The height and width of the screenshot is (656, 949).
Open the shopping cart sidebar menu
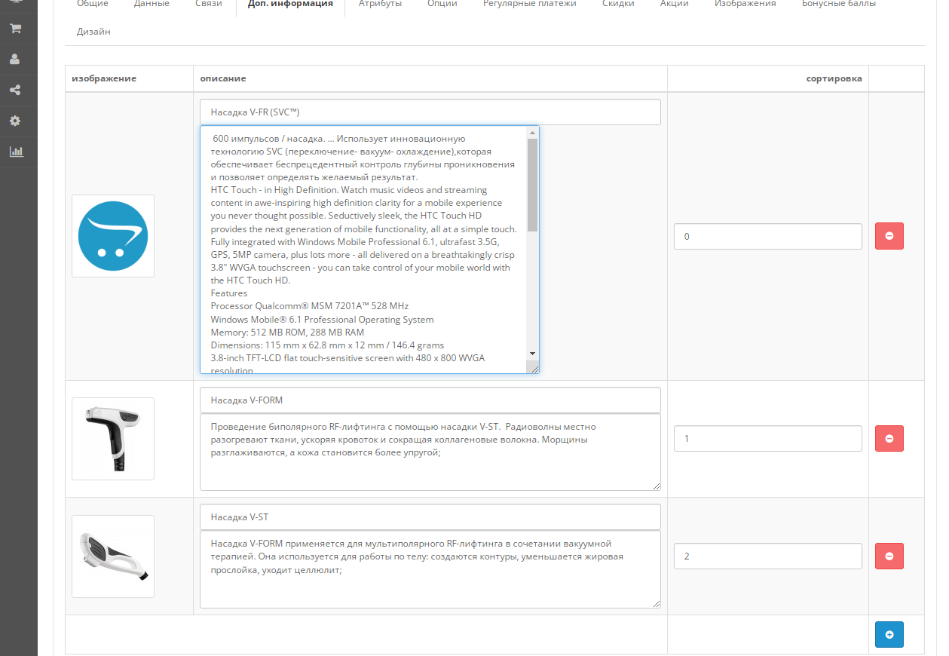(x=14, y=29)
